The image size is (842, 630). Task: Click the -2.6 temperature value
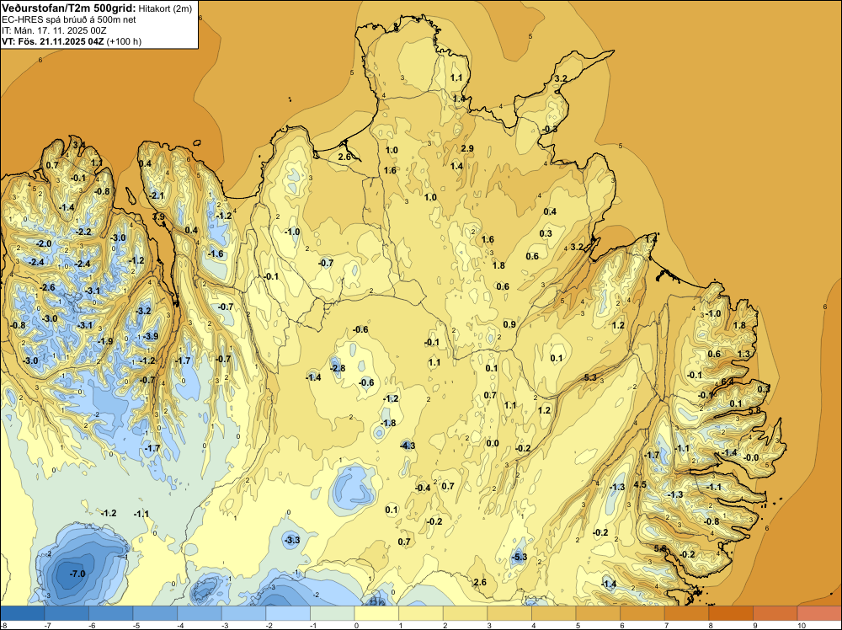pyautogui.click(x=47, y=287)
